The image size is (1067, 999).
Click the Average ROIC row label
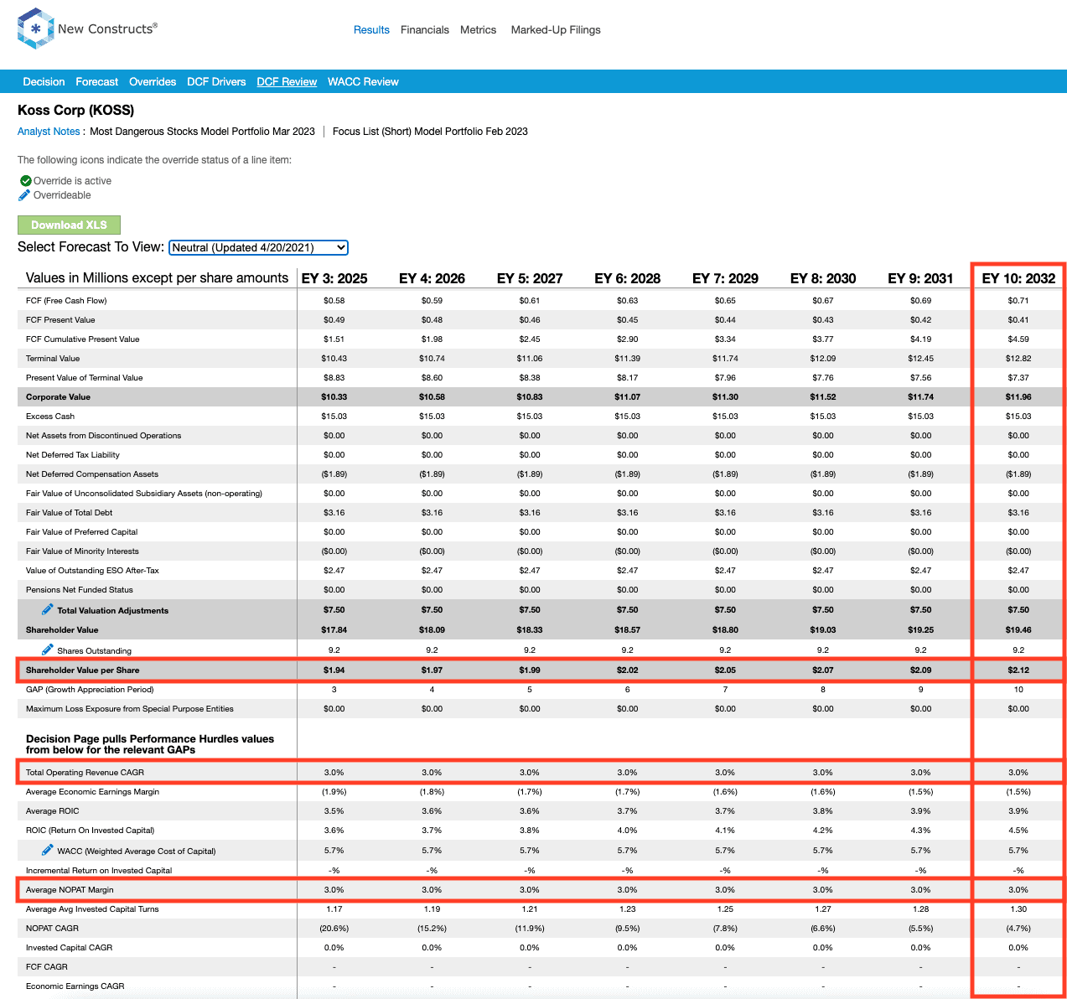(x=53, y=811)
